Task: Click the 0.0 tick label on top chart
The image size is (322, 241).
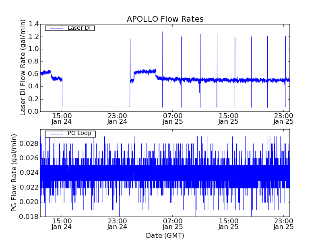Action: [34, 112]
